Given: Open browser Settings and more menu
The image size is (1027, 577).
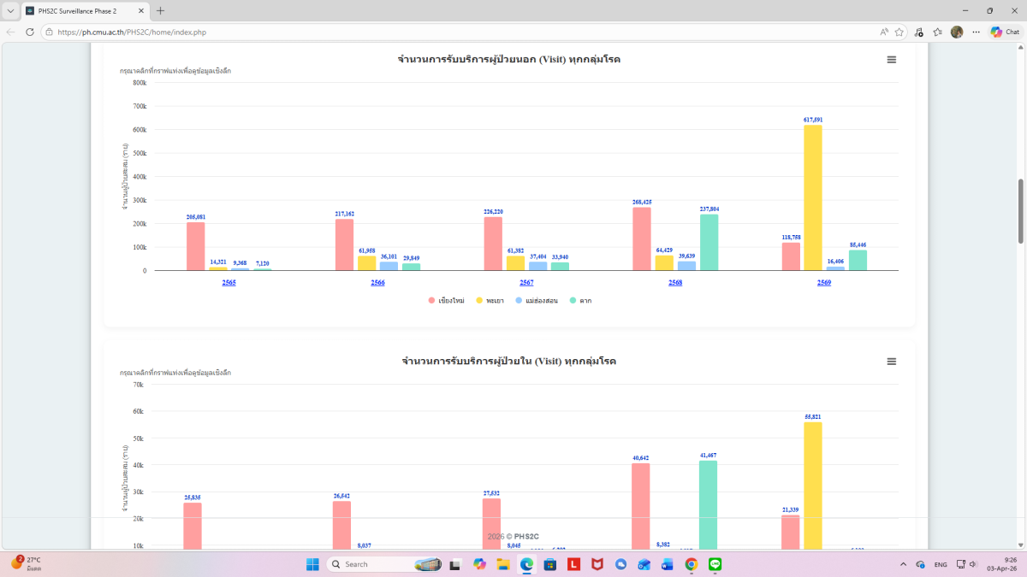Looking at the screenshot, I should click(977, 32).
